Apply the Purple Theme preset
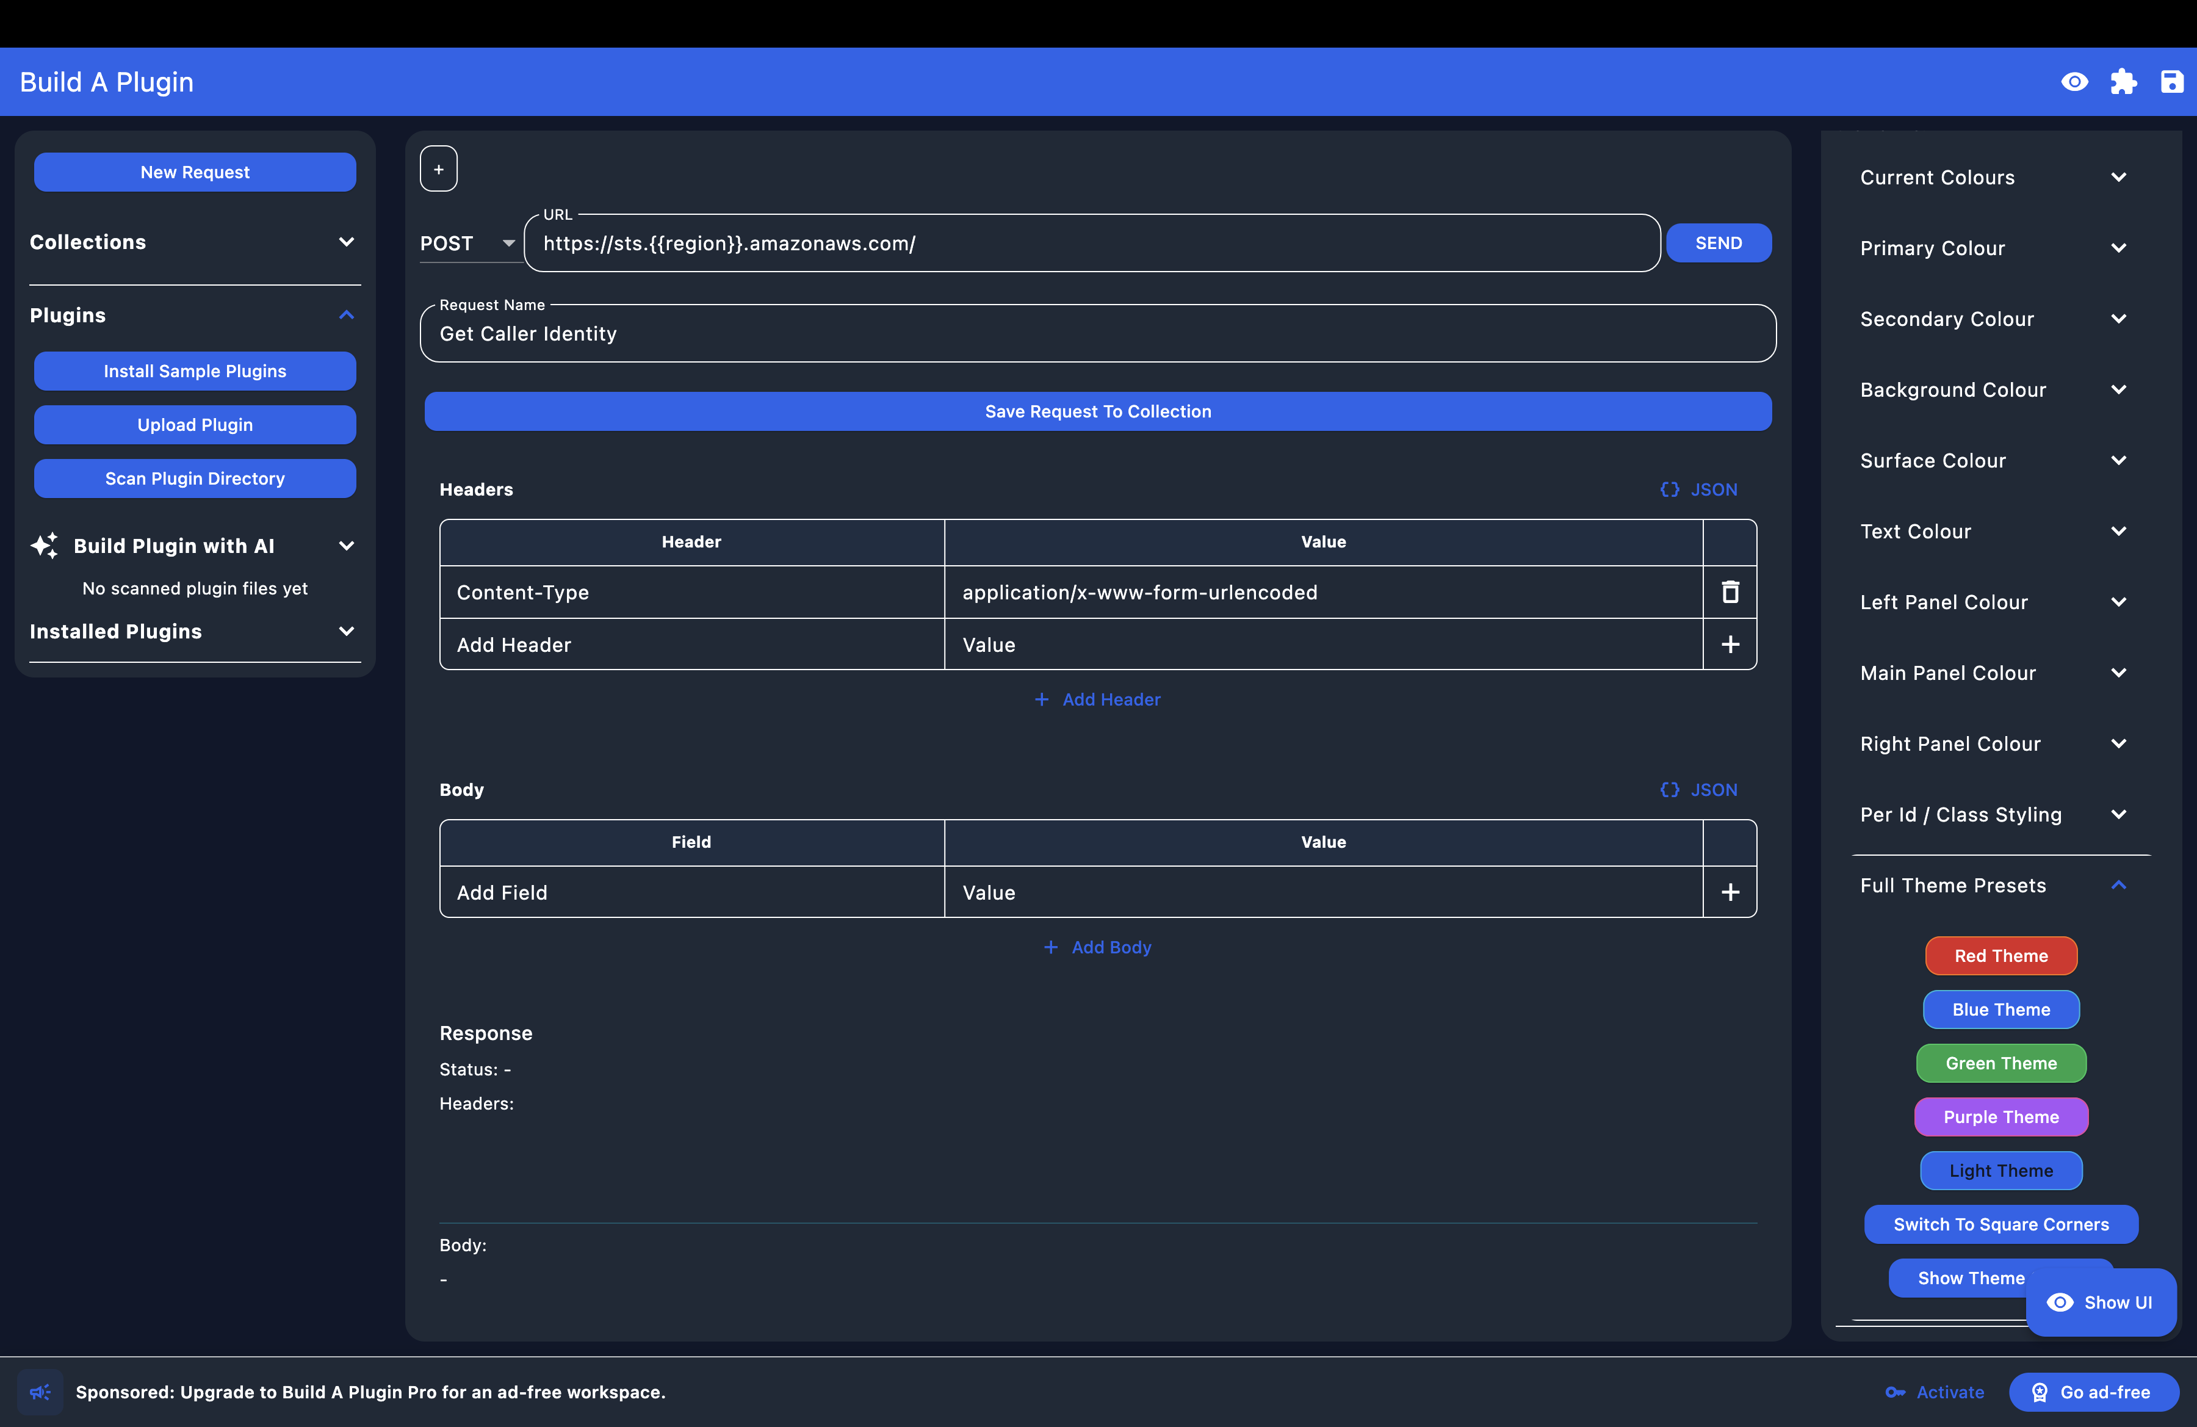Viewport: 2197px width, 1427px height. pos(2000,1117)
